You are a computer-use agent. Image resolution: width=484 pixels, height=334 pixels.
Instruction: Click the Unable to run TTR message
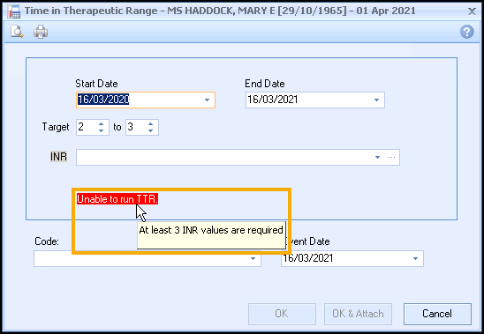tap(117, 199)
